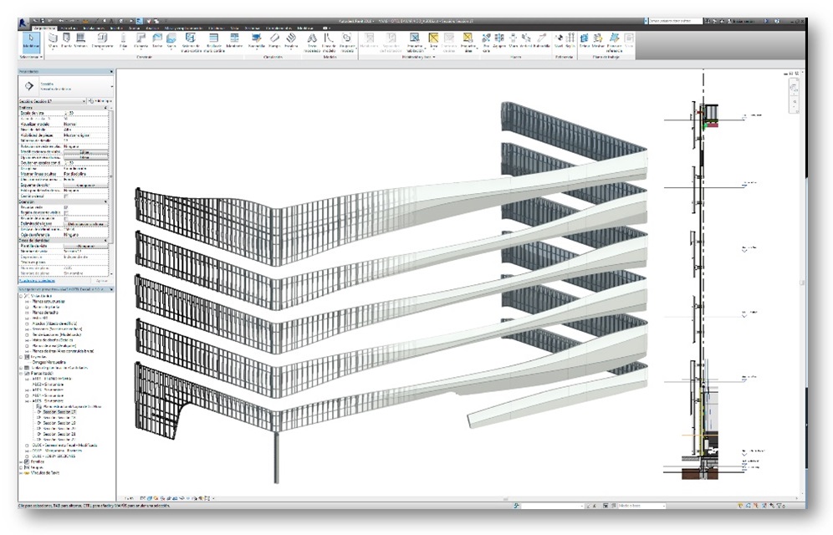Select the Modificar arrow tool

(32, 42)
